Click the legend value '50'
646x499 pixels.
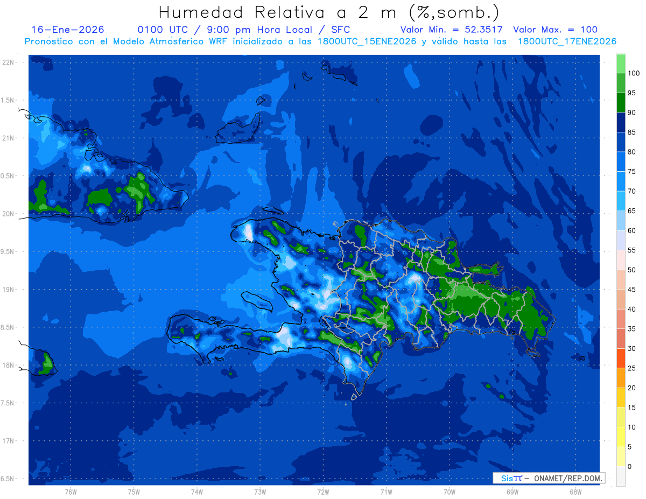[x=632, y=270]
